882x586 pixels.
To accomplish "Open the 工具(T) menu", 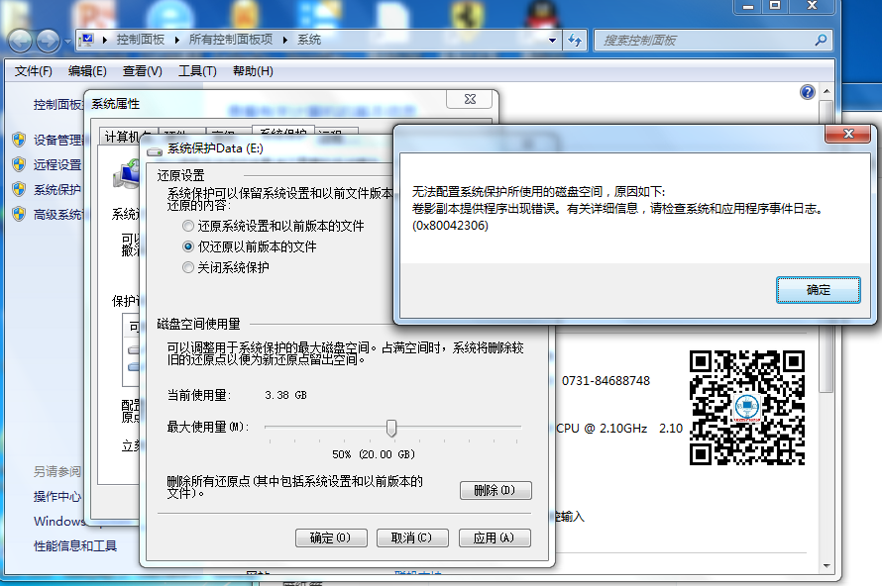I will click(x=196, y=71).
